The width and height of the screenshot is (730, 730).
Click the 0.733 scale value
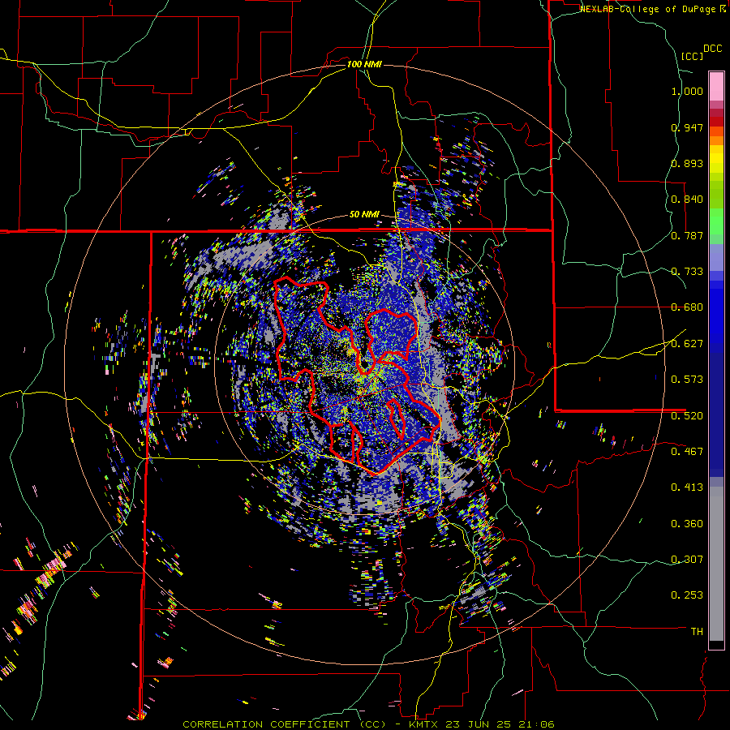coord(687,272)
